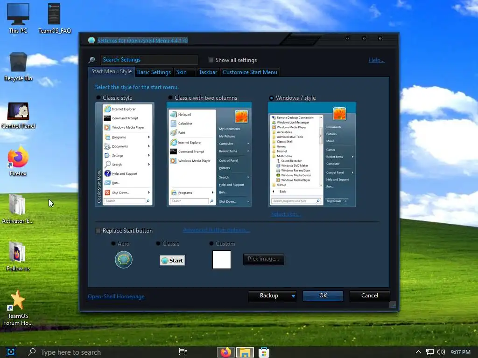The width and height of the screenshot is (478, 358).
Task: Open File Explorer from taskbar
Action: [245, 352]
